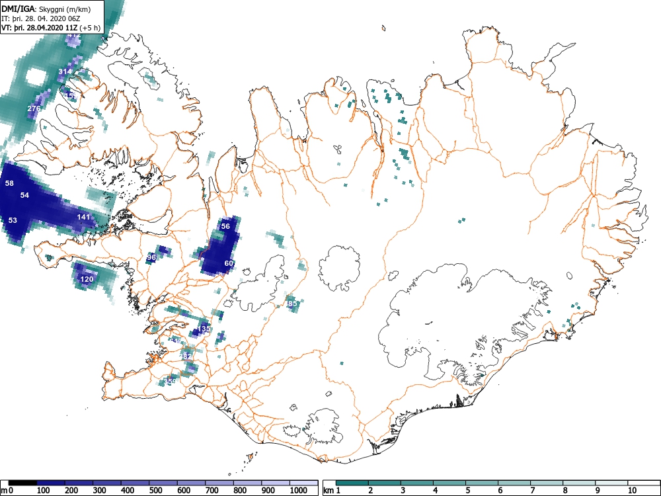Click the visibility value 141
This screenshot has width=661, height=496.
pyautogui.click(x=83, y=217)
